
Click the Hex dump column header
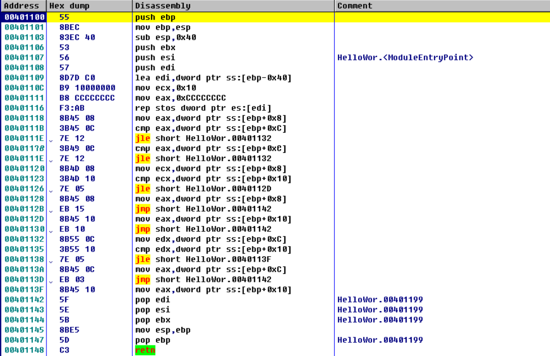coord(69,6)
